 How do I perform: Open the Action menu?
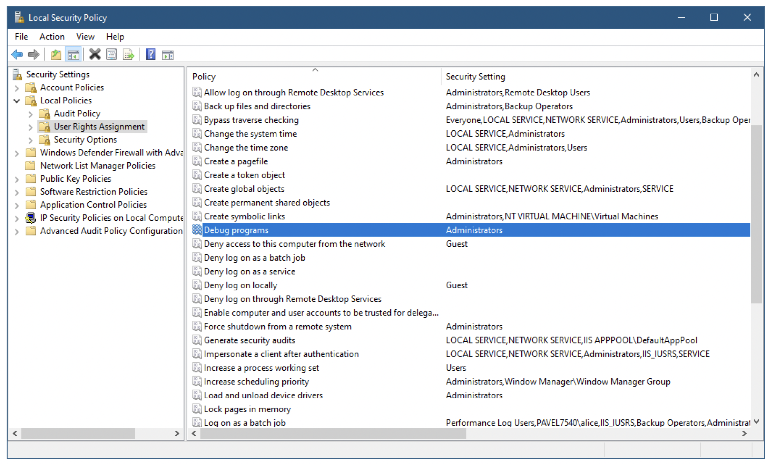coord(52,37)
